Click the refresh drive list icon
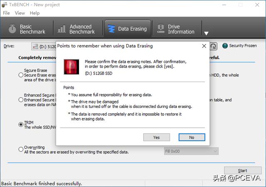 click(213, 46)
